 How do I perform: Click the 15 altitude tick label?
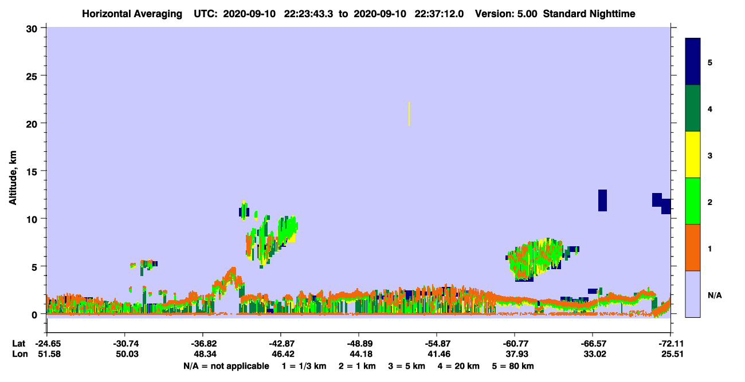coord(33,171)
